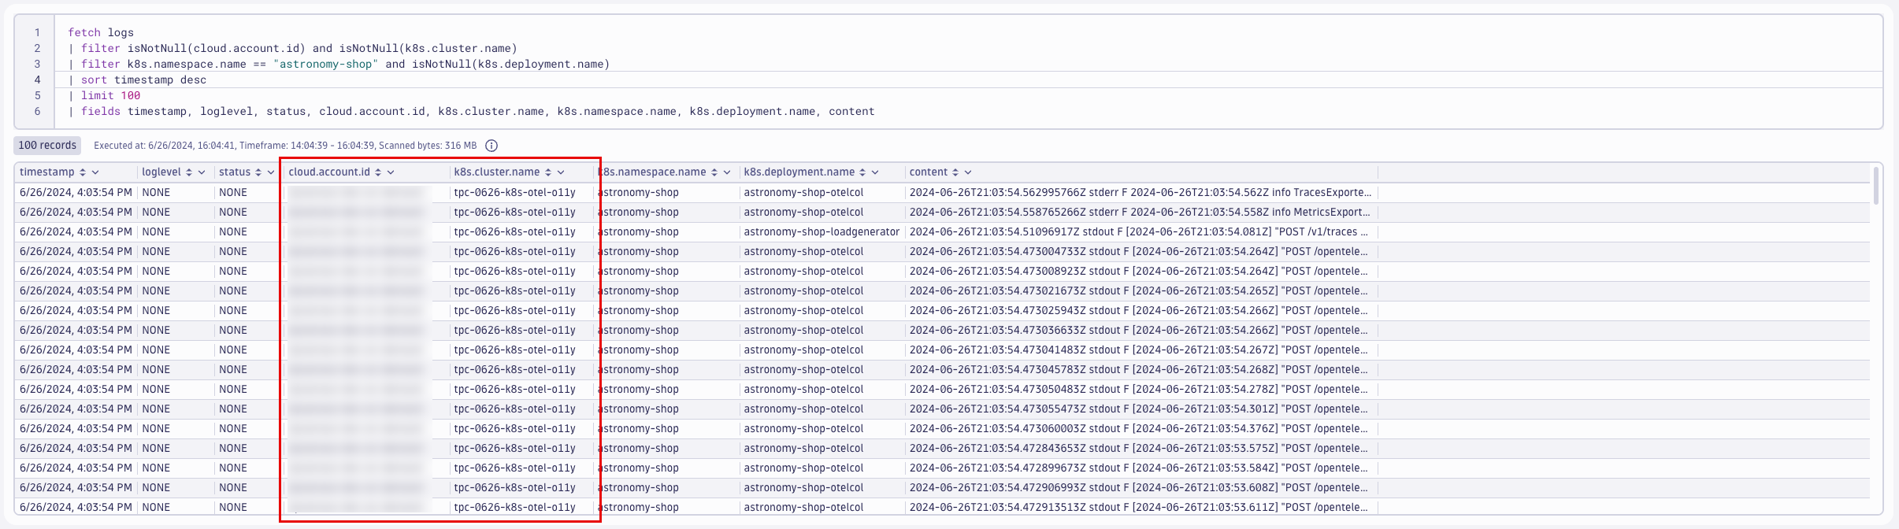
Task: Select content cell containing 473060003Z
Action: pos(1141,428)
